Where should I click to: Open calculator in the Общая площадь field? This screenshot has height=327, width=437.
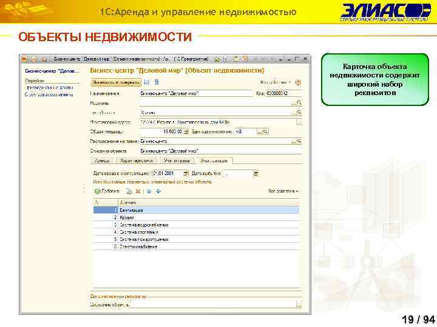pos(186,131)
